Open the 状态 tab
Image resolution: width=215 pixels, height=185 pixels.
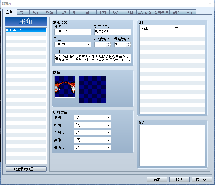(x=116, y=12)
